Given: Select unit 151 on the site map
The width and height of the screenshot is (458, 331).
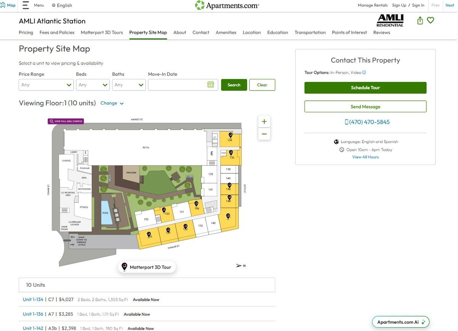Looking at the screenshot, I should coord(181,211).
